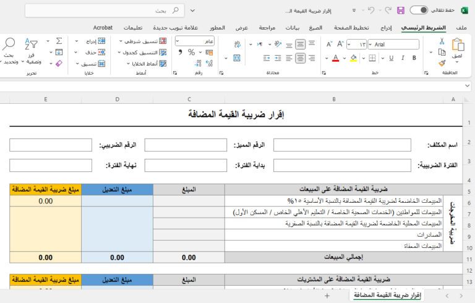Click the Fill down arrow icon
This screenshot has width=475, height=303.
click(x=59, y=52)
